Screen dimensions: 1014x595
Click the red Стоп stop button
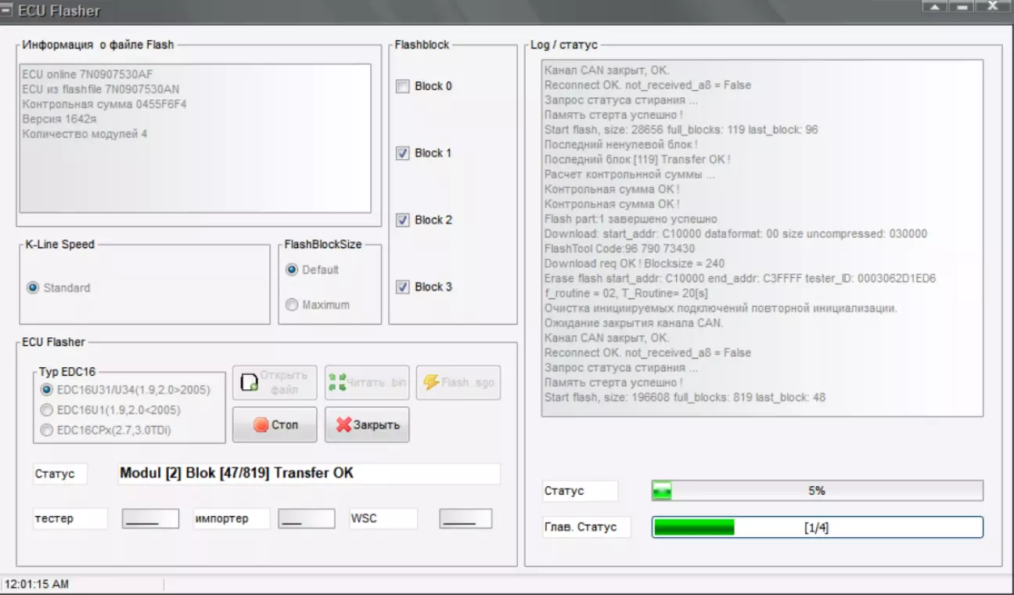(275, 424)
